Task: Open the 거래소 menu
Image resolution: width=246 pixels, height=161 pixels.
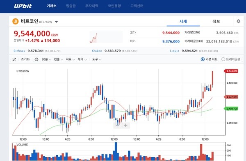Action: [x=52, y=6]
